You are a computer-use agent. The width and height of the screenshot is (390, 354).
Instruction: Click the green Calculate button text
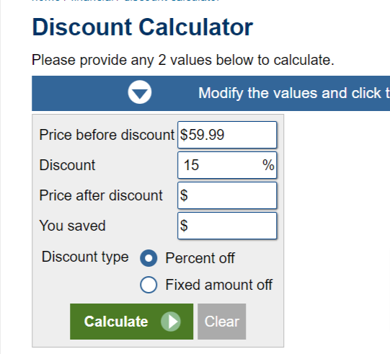116,322
